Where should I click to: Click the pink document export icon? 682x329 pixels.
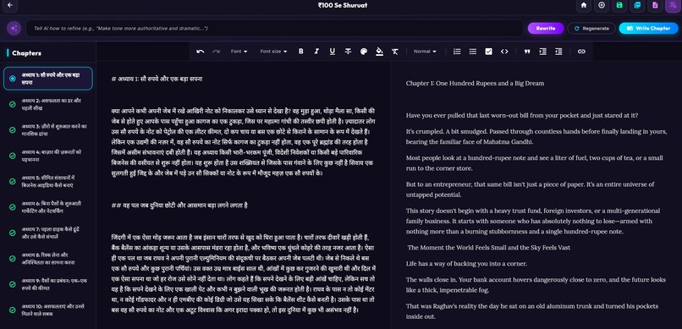655,5
